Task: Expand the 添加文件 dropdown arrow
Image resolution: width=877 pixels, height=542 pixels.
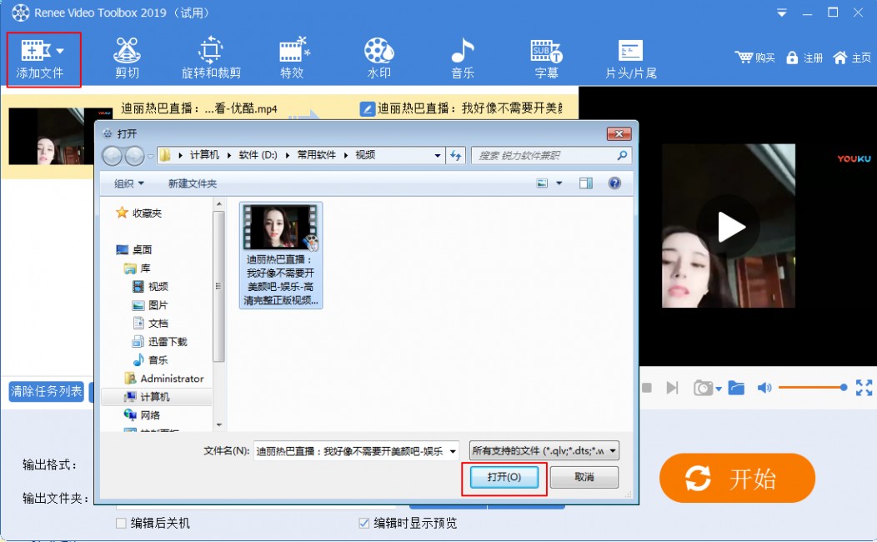Action: click(x=60, y=51)
